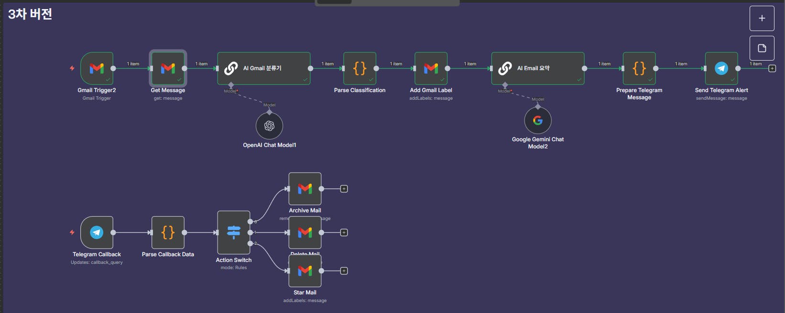785x313 pixels.
Task: Click the 'Parse Callback Data' label
Action: tap(168, 254)
